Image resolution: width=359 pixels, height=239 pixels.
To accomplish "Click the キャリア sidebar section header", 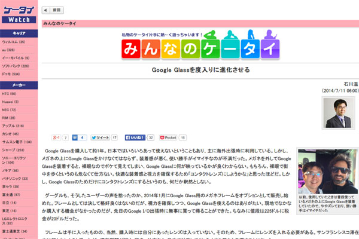I will [19, 33].
